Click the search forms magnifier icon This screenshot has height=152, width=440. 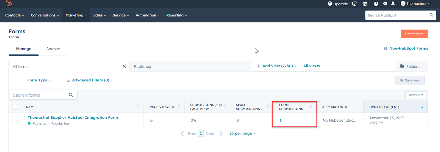click(71, 95)
